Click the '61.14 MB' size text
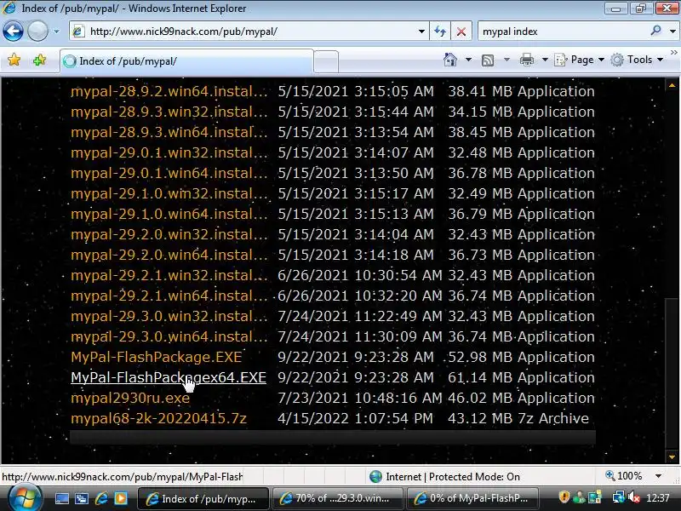681x511 pixels. coord(480,377)
